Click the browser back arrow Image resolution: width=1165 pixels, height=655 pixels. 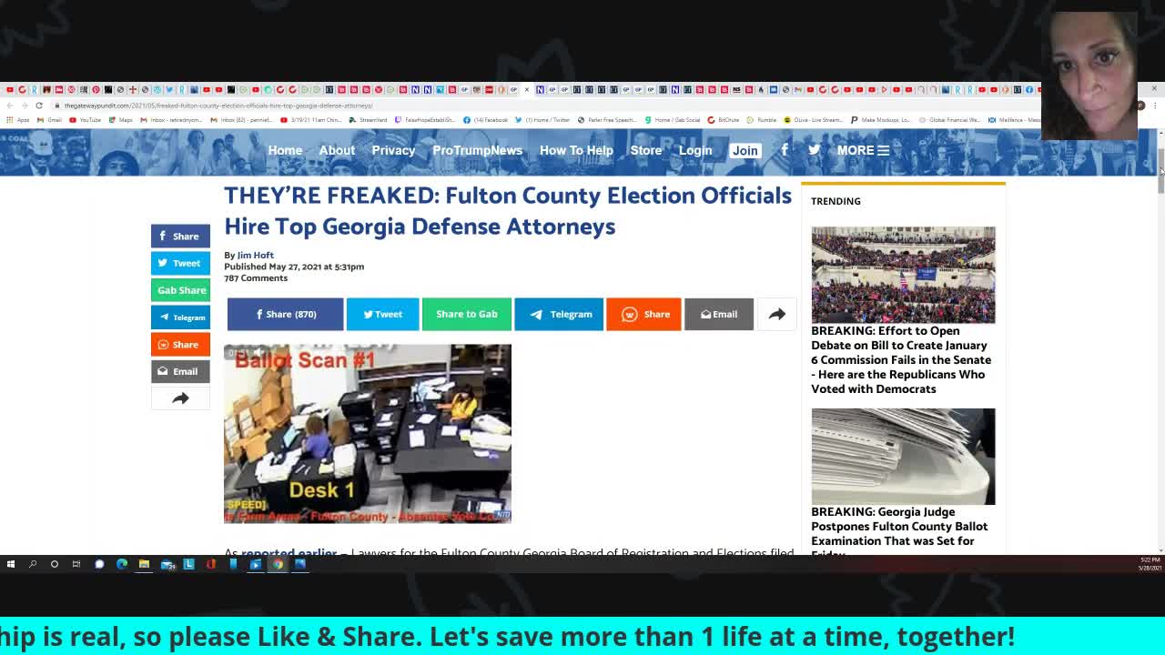[10, 106]
